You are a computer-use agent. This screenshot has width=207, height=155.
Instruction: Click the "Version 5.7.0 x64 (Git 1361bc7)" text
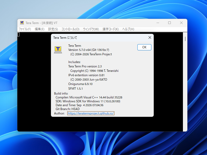click(88, 50)
